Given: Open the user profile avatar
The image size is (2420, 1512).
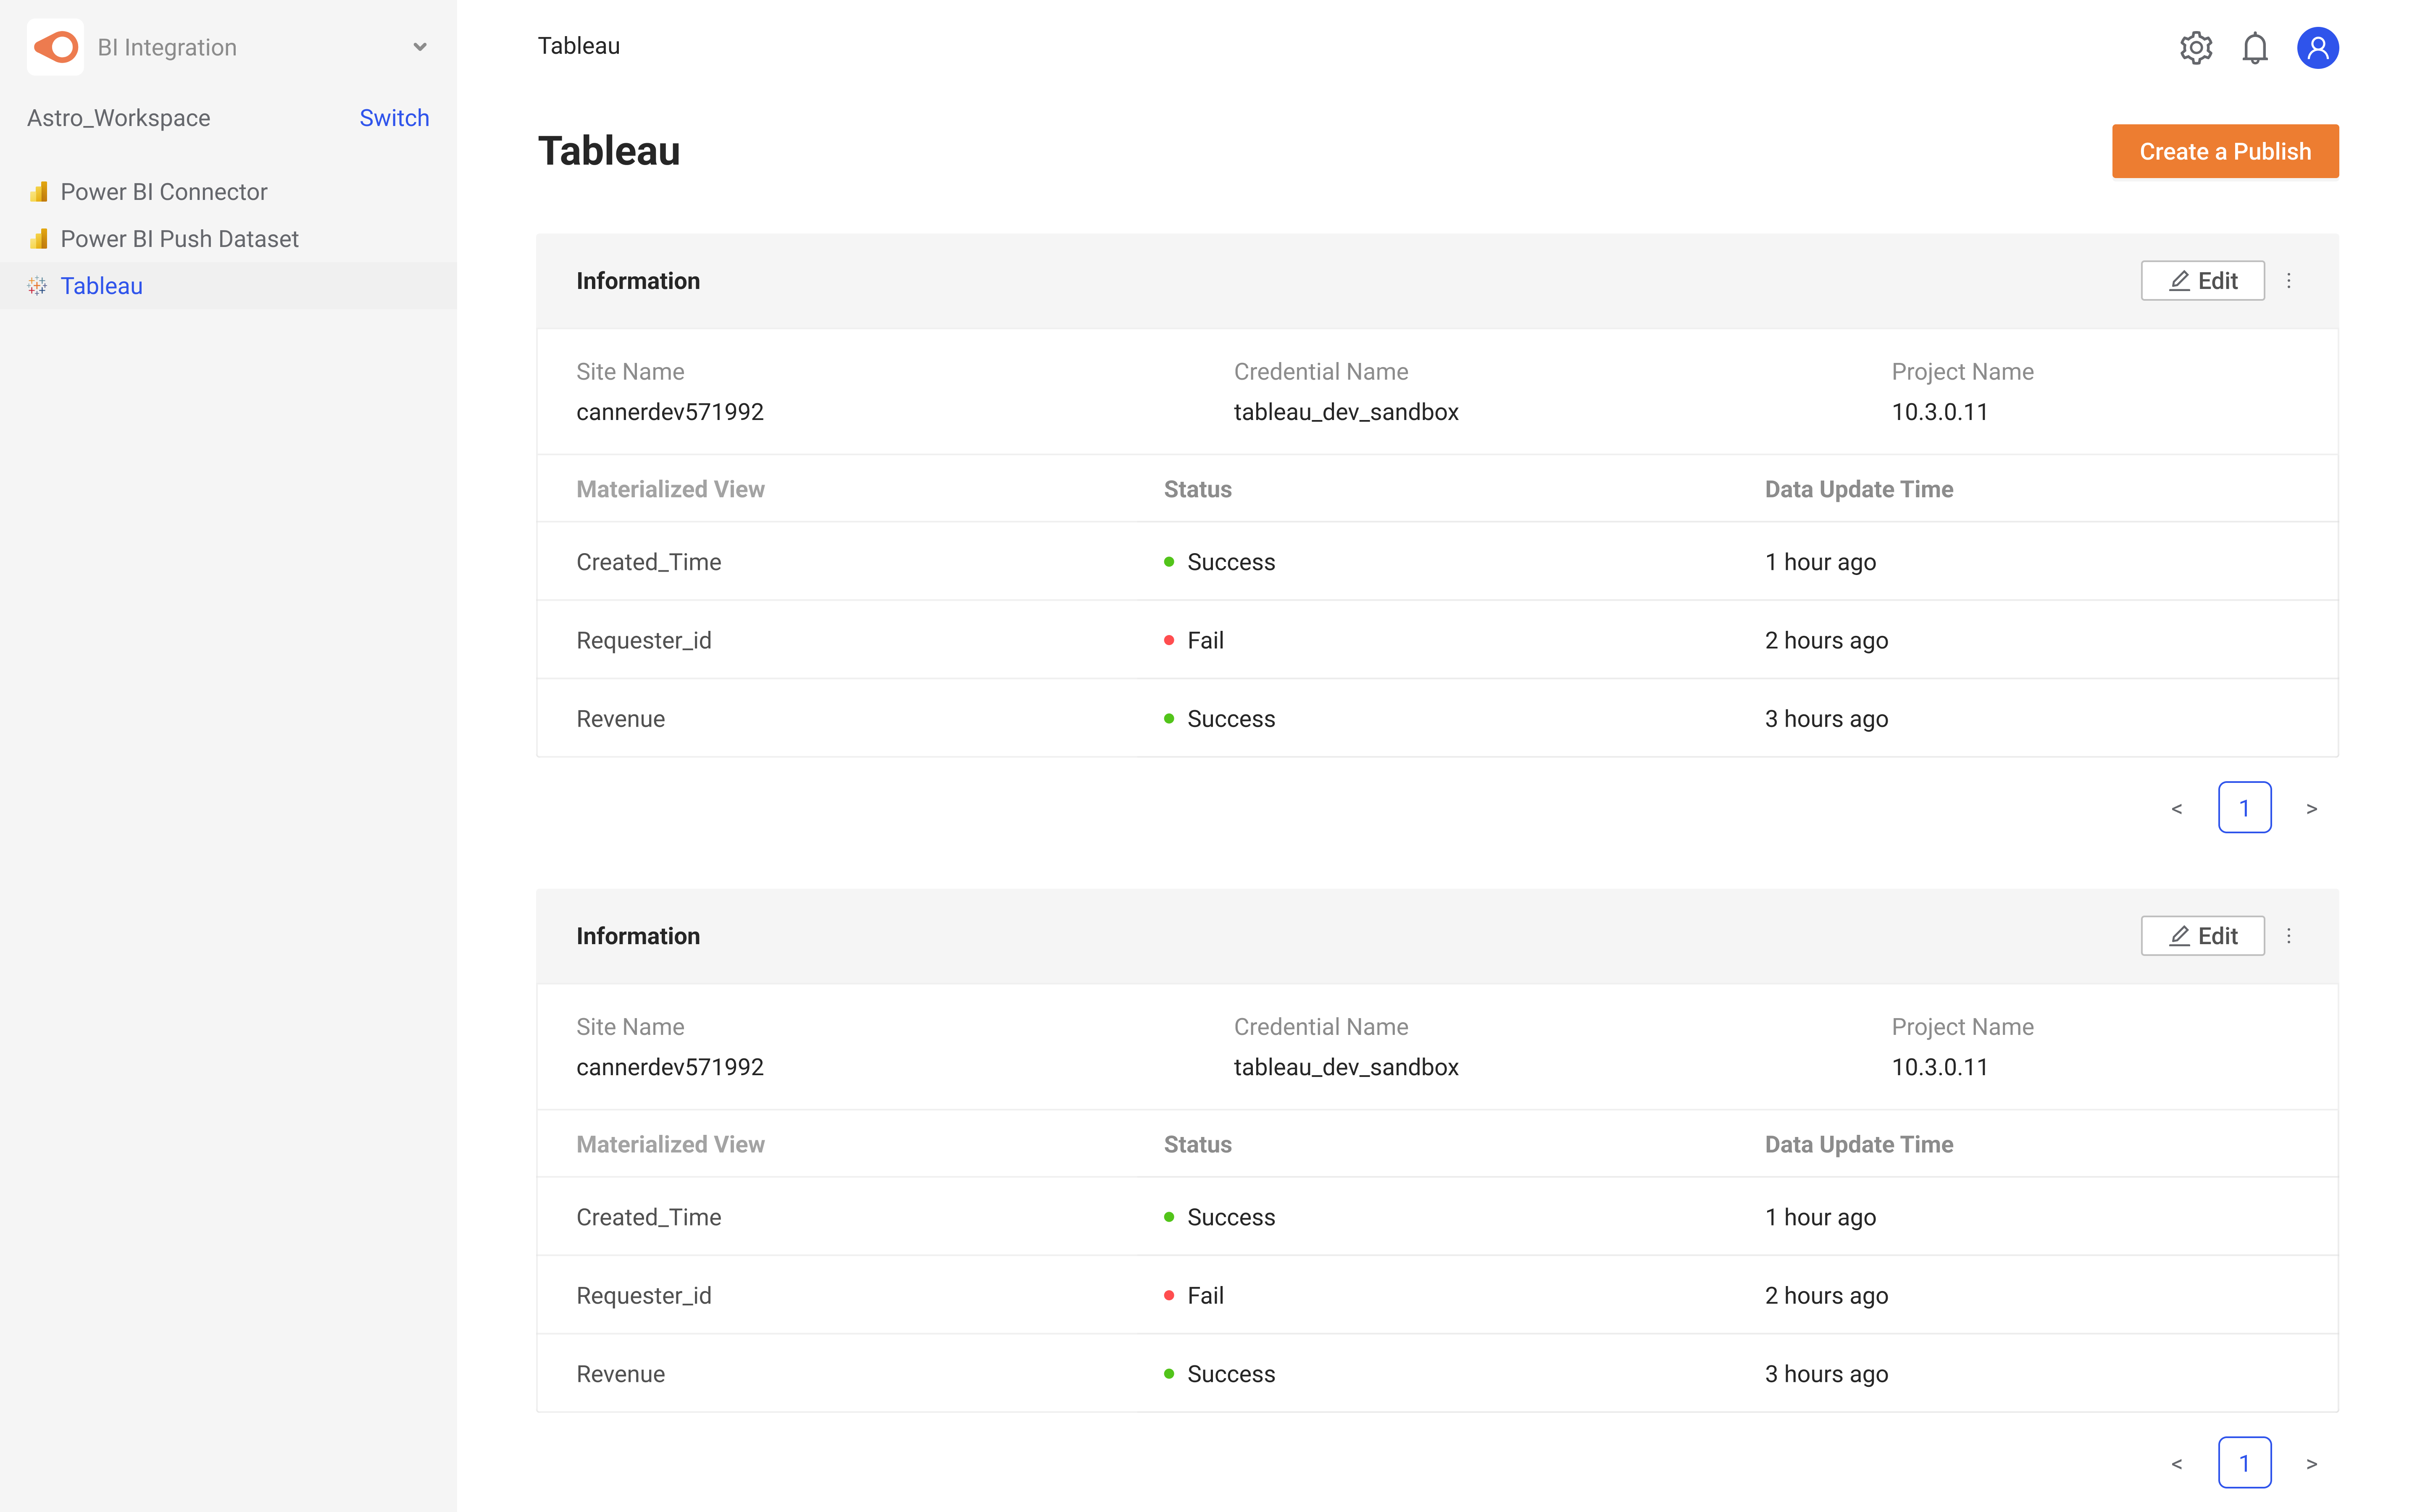Looking at the screenshot, I should point(2317,47).
